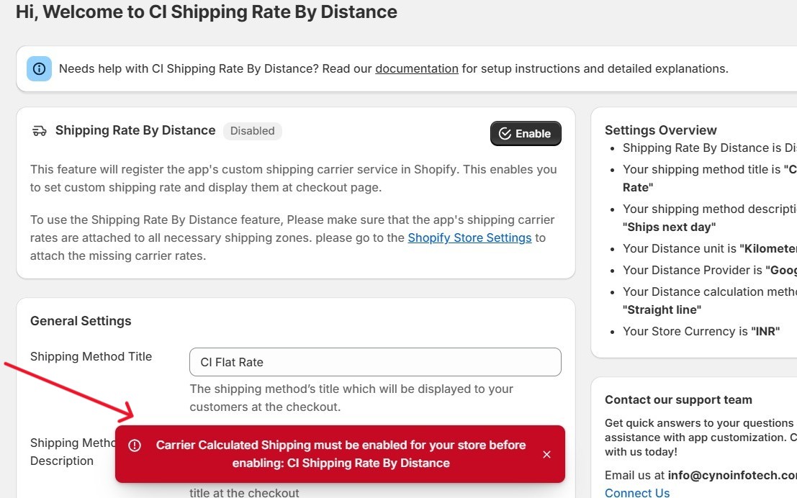Click the Connect Us link

[x=636, y=493]
